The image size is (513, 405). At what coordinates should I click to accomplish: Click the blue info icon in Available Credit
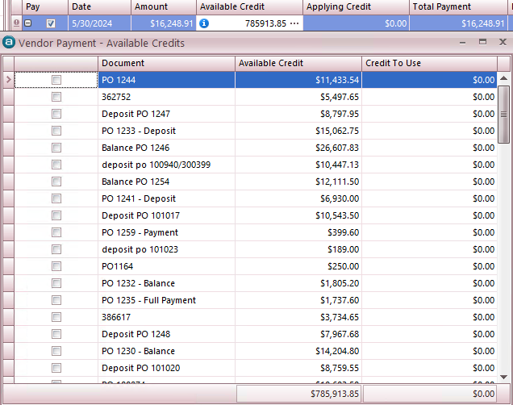[205, 24]
